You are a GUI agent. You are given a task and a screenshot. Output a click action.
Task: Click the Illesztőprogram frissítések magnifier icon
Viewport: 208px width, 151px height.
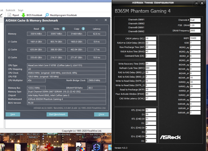[47, 15]
